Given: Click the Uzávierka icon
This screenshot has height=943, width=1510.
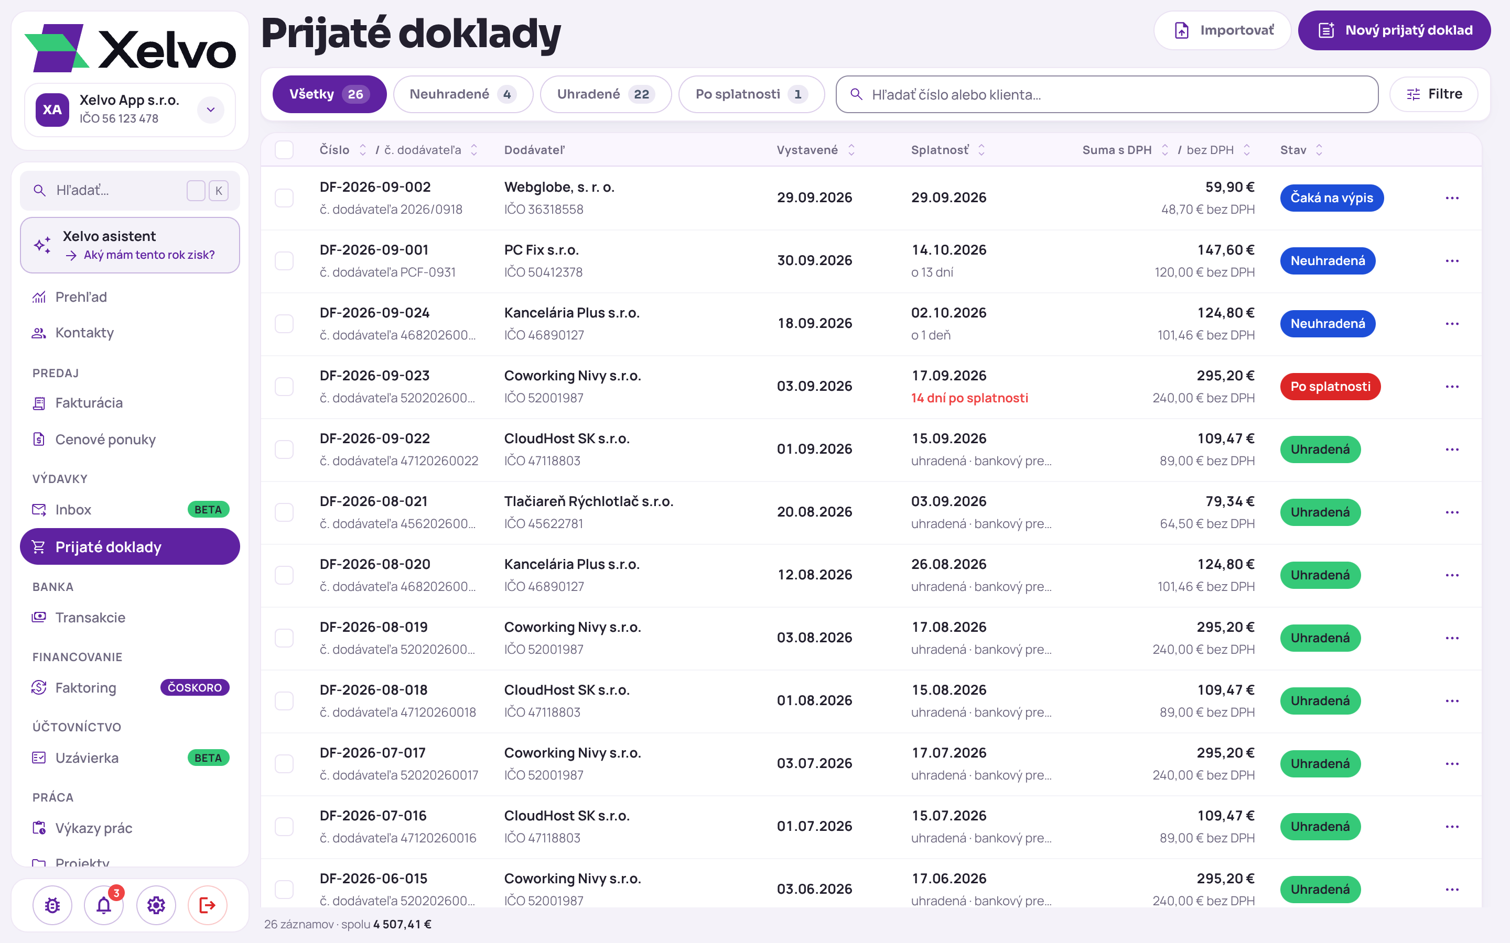Looking at the screenshot, I should tap(39, 758).
